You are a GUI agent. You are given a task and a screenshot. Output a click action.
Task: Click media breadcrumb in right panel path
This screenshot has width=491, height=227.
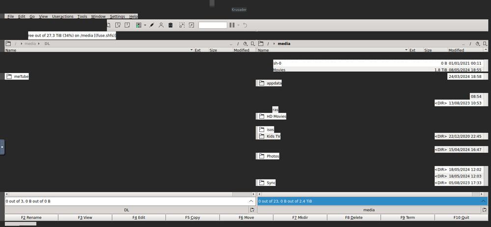click(284, 44)
